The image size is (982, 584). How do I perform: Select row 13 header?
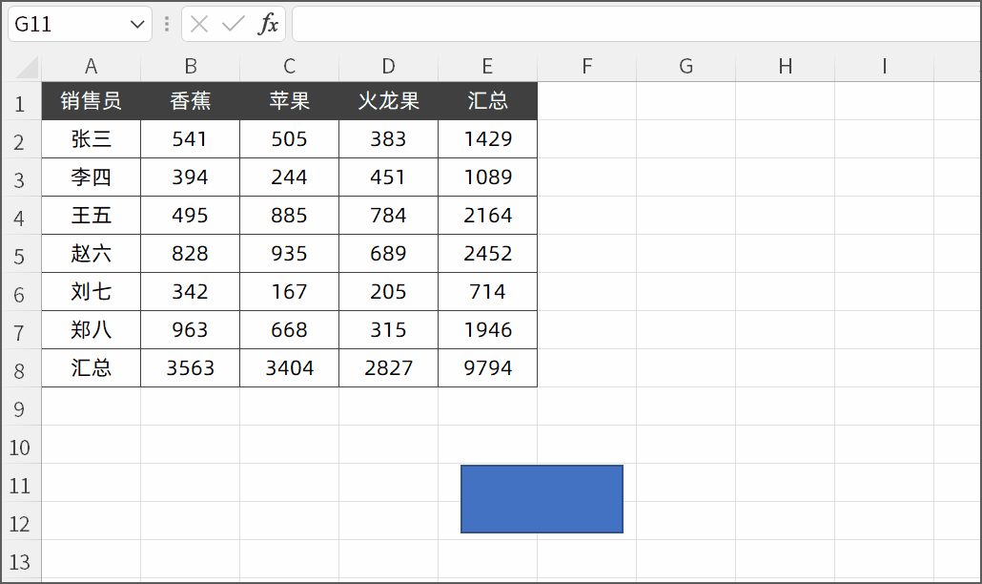click(x=20, y=561)
